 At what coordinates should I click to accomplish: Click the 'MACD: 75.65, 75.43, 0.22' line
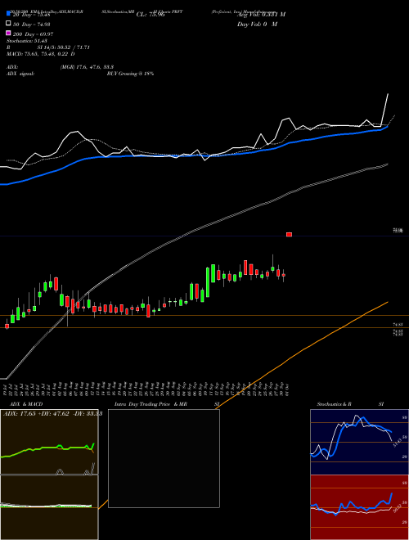pos(38,54)
